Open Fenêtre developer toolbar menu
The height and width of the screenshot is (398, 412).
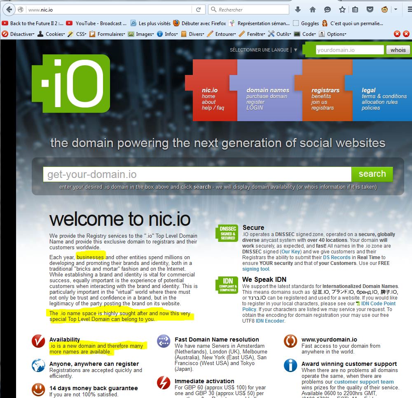point(252,34)
